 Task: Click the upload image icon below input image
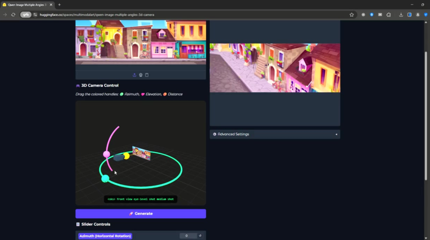[134, 75]
